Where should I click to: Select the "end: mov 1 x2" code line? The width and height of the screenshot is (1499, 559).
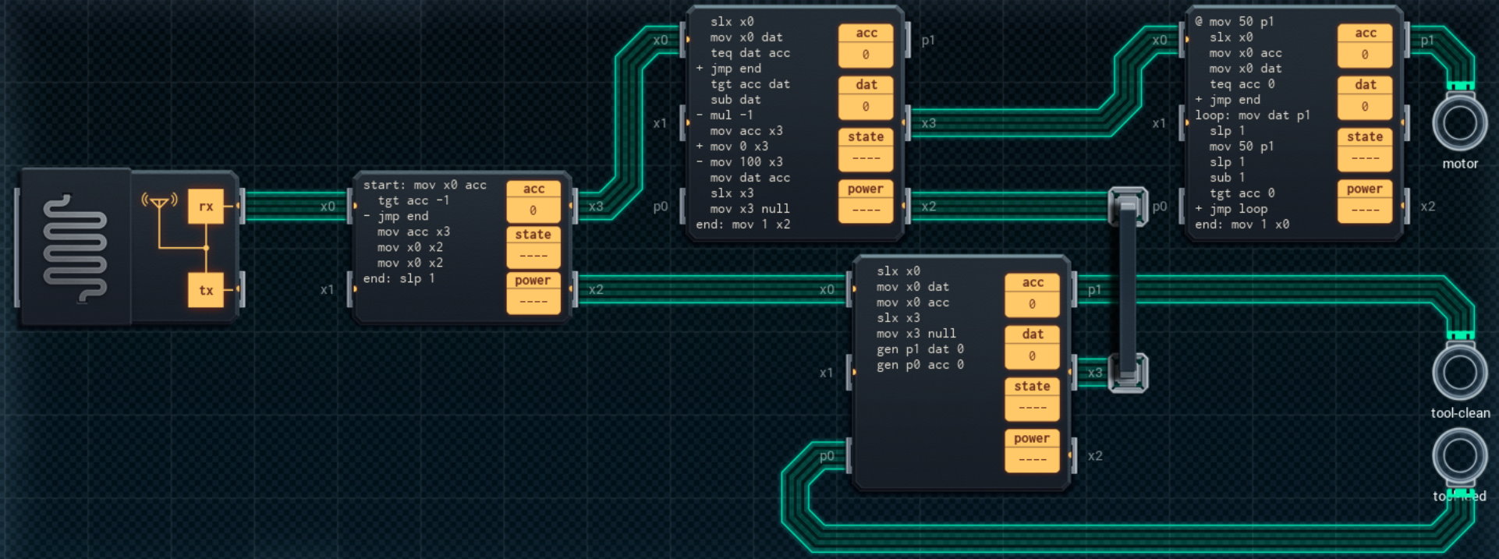click(742, 225)
